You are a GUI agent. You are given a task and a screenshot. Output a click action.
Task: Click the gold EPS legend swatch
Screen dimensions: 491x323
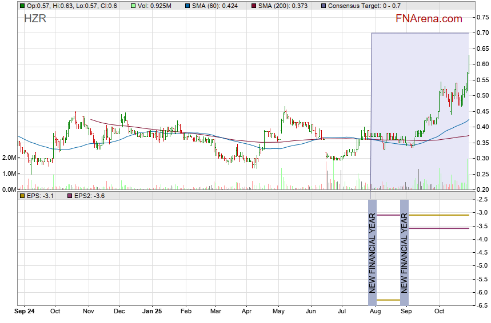[x=22, y=196]
